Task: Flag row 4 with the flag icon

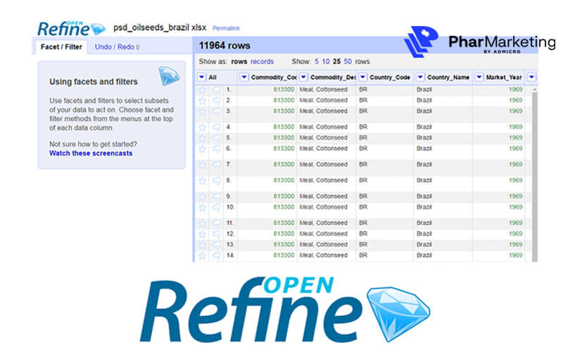Action: pyautogui.click(x=216, y=127)
